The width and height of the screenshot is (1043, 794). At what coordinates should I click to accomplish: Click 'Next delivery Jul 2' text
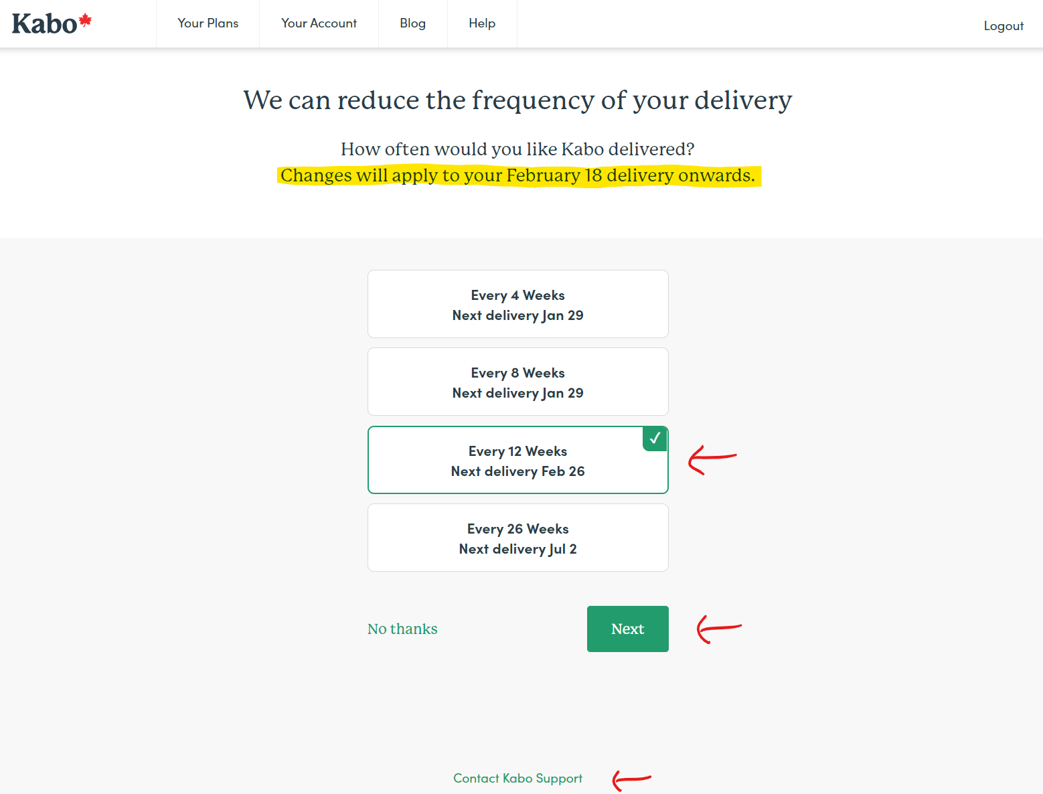517,549
